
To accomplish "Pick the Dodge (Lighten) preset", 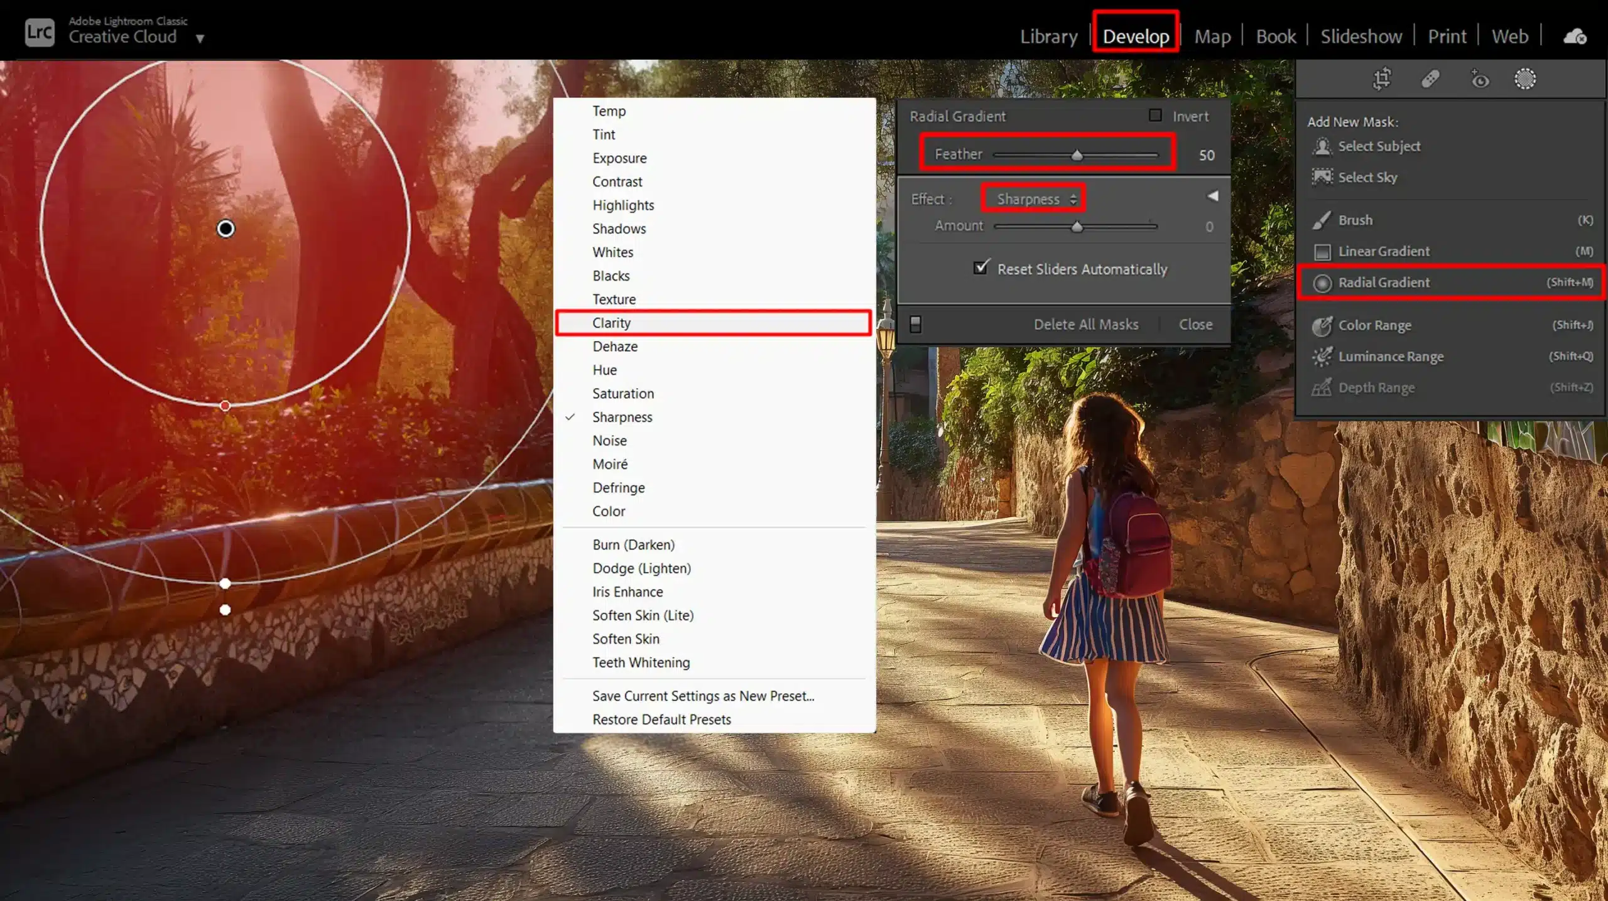I will click(714, 568).
